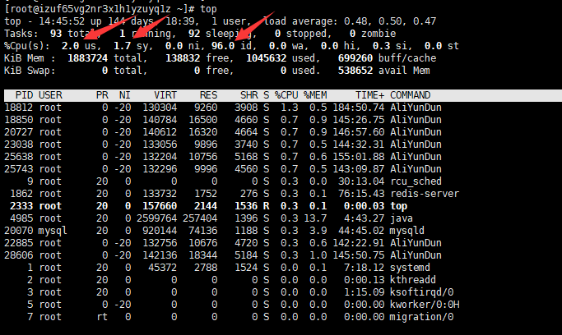Select the 538652 avail Mem value
This screenshot has width=562, height=335.
click(355, 71)
